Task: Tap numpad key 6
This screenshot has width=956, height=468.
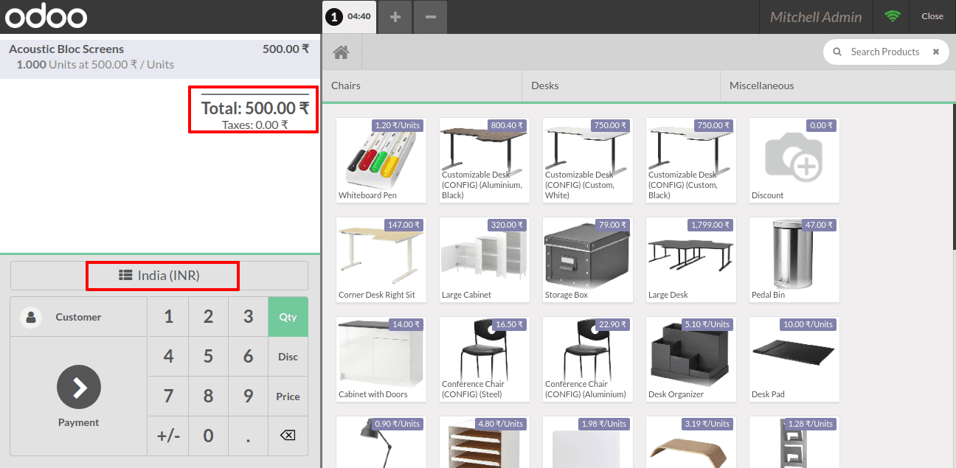Action: [249, 357]
